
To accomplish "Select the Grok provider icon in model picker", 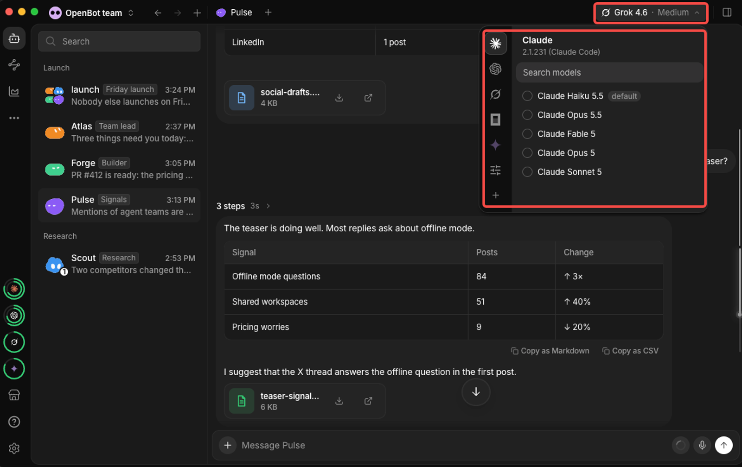I will pyautogui.click(x=495, y=95).
